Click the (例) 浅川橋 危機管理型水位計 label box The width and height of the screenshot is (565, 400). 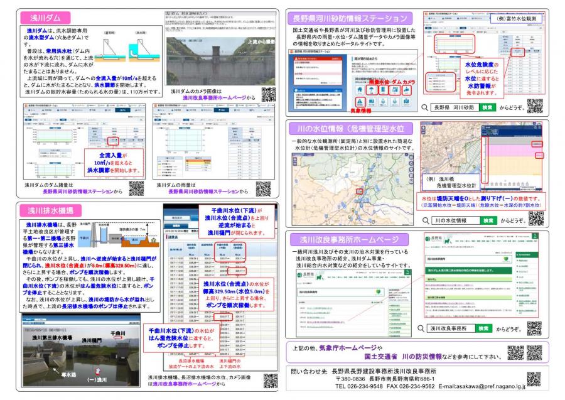click(x=451, y=182)
